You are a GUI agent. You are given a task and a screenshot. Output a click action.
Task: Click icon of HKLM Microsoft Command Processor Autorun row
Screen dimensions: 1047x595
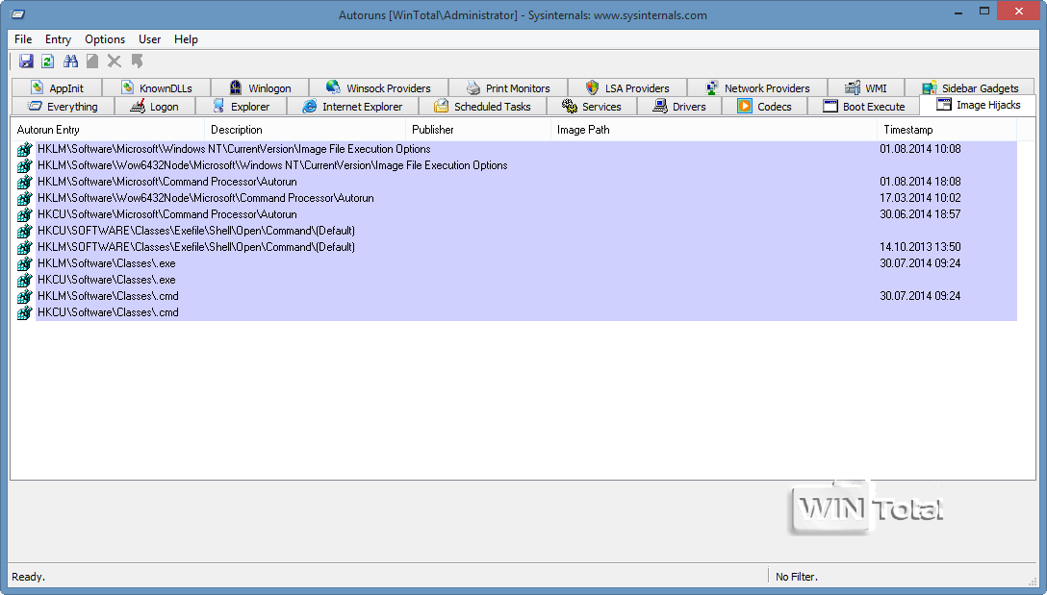25,182
